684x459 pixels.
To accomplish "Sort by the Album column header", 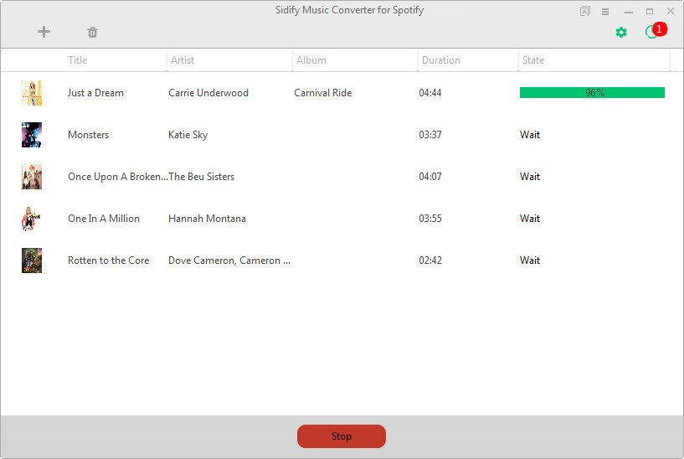I will tap(311, 60).
